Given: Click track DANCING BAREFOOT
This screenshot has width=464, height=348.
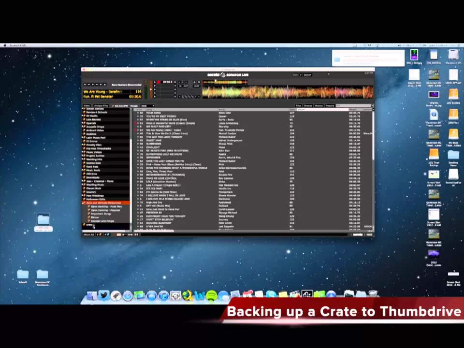Looking at the screenshot, I should [159, 223].
